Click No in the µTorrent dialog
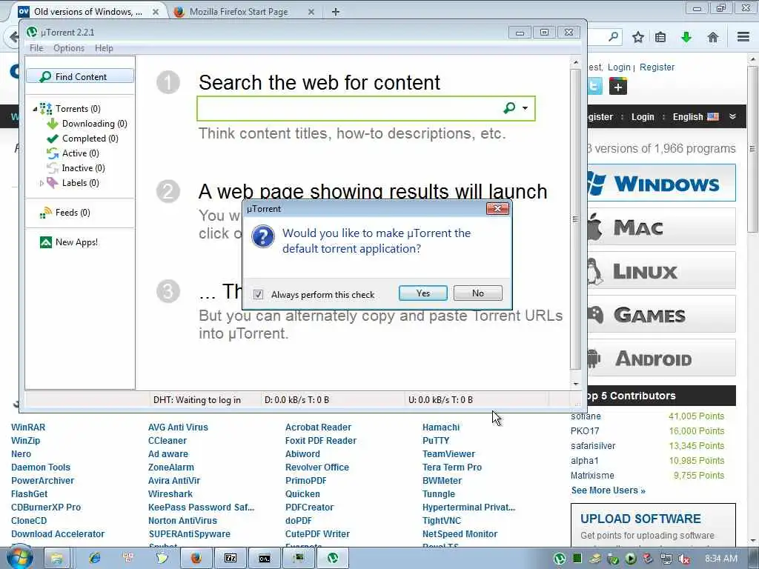The image size is (759, 569). tap(478, 293)
